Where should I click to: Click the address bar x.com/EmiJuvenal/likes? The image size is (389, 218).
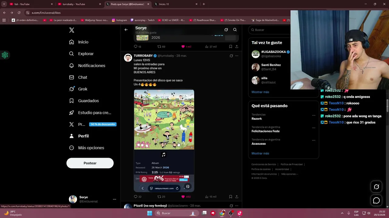coord(46,13)
